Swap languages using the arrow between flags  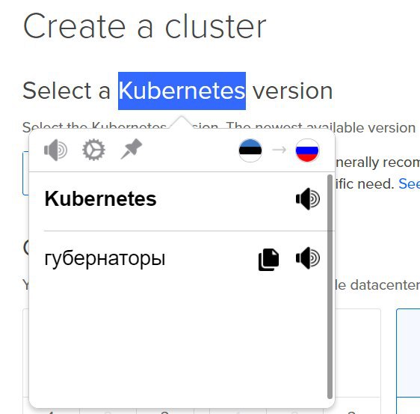pyautogui.click(x=279, y=150)
